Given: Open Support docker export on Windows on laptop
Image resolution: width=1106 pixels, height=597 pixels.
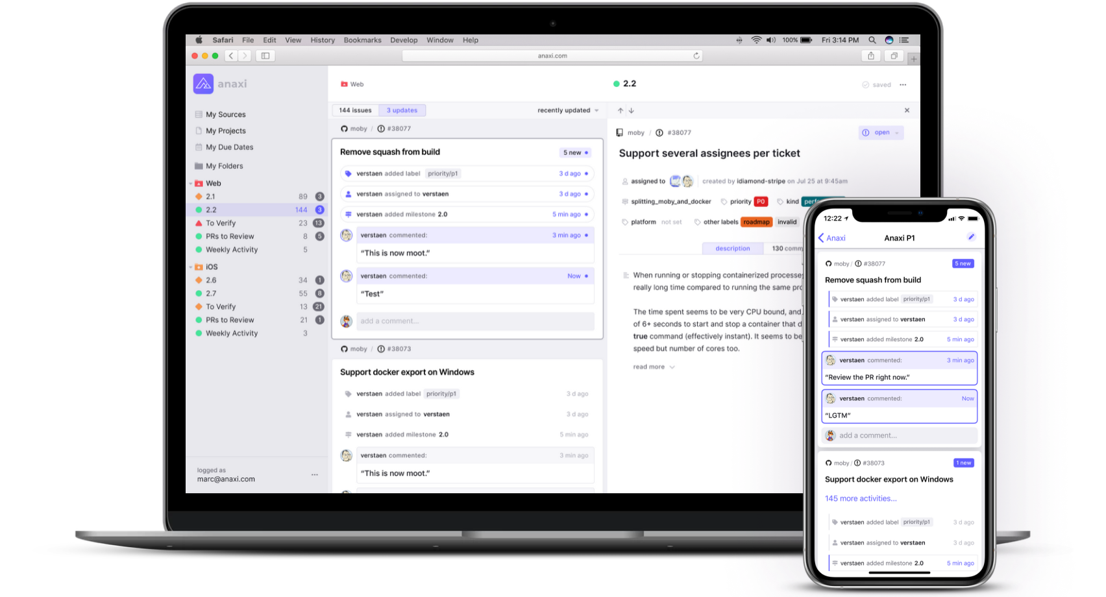Looking at the screenshot, I should 407,372.
